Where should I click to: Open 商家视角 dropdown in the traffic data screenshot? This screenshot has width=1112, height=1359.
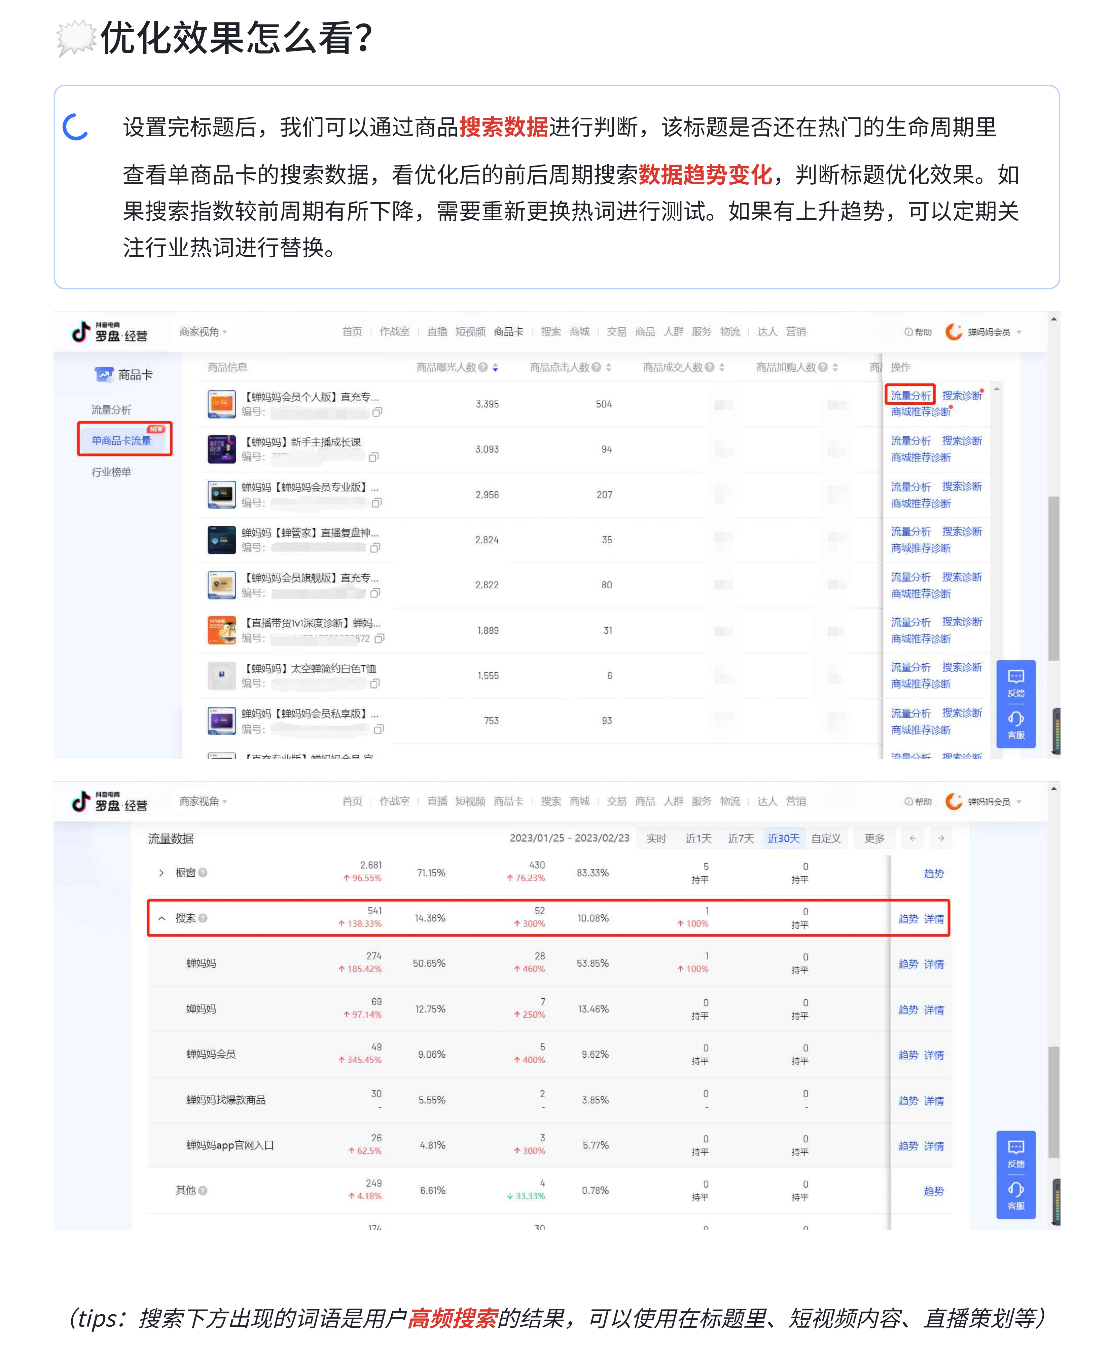pos(203,802)
